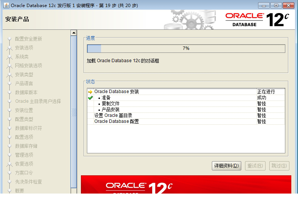
Task: Click the Oracle Database 12c header logo
Action: [257, 20]
